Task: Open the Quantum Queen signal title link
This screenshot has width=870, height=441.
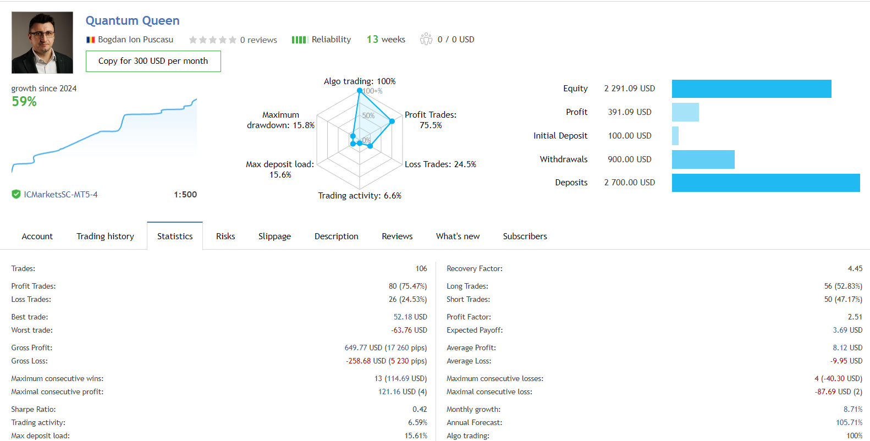Action: 133,21
